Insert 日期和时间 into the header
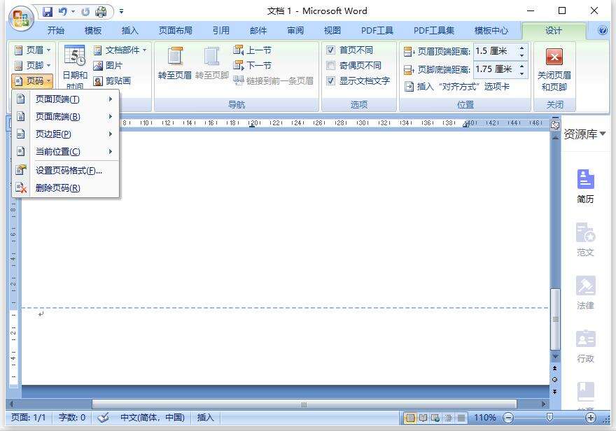 point(75,66)
